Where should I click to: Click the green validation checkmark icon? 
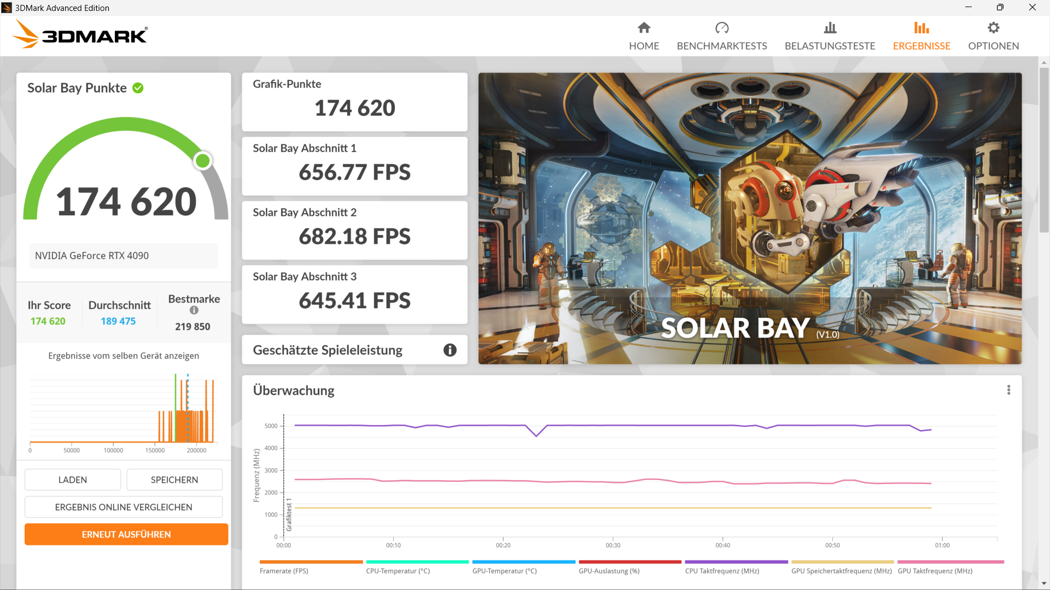pos(138,88)
